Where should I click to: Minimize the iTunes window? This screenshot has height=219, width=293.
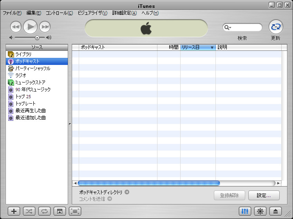[x=272, y=5]
